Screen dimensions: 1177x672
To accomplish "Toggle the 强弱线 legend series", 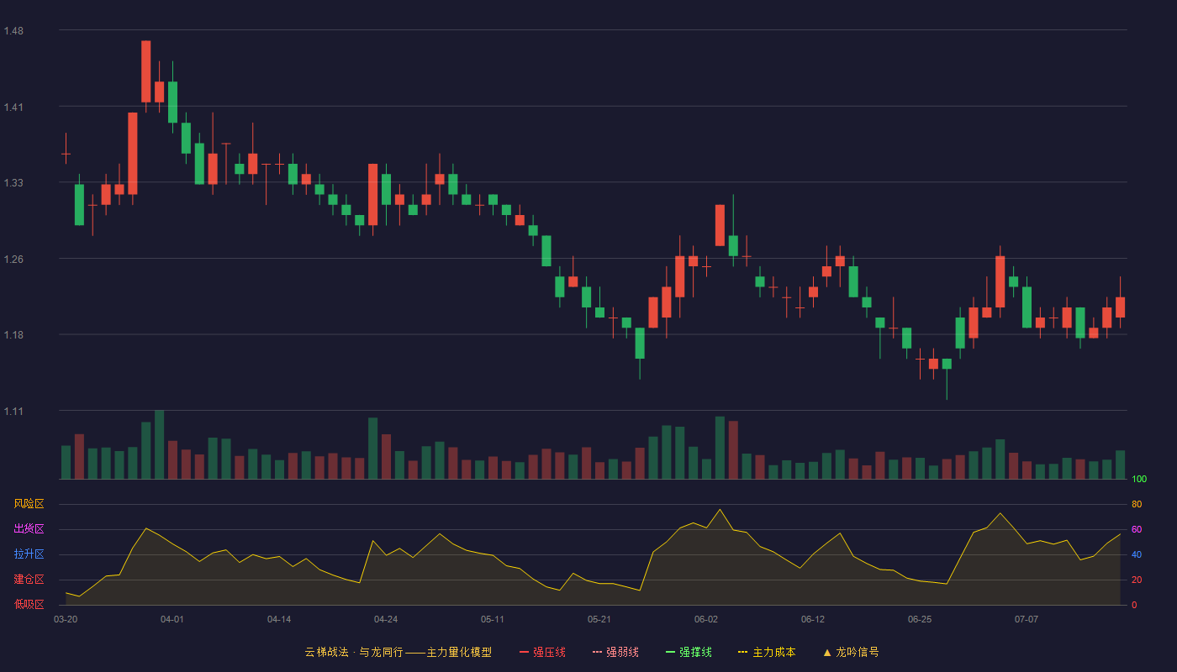I will 615,652.
